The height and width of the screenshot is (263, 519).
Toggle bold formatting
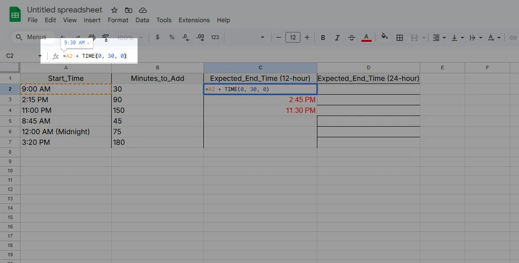(323, 38)
